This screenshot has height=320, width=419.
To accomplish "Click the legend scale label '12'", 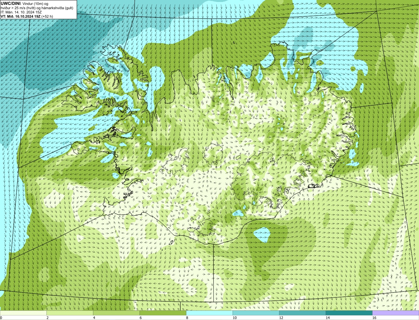I will (x=281, y=318).
